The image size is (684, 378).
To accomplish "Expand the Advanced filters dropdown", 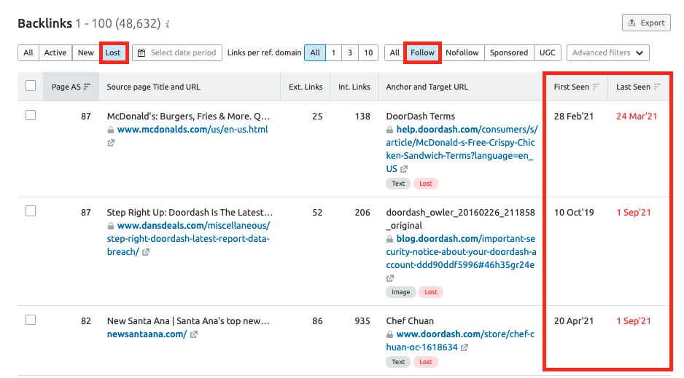I will coord(607,52).
